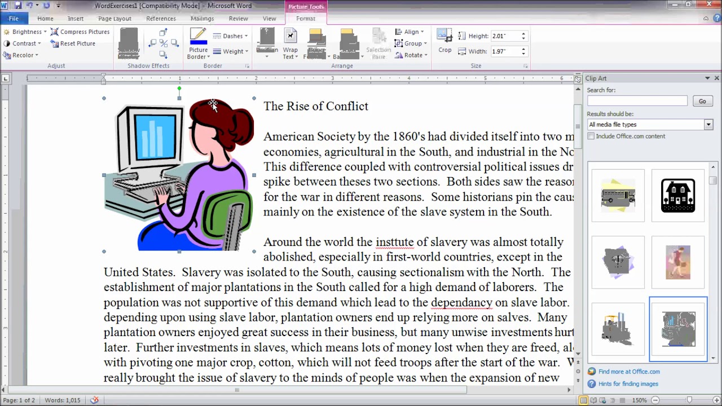Screen dimensions: 722x406
Task: Switch to the Mailings tab
Action: coord(202,19)
